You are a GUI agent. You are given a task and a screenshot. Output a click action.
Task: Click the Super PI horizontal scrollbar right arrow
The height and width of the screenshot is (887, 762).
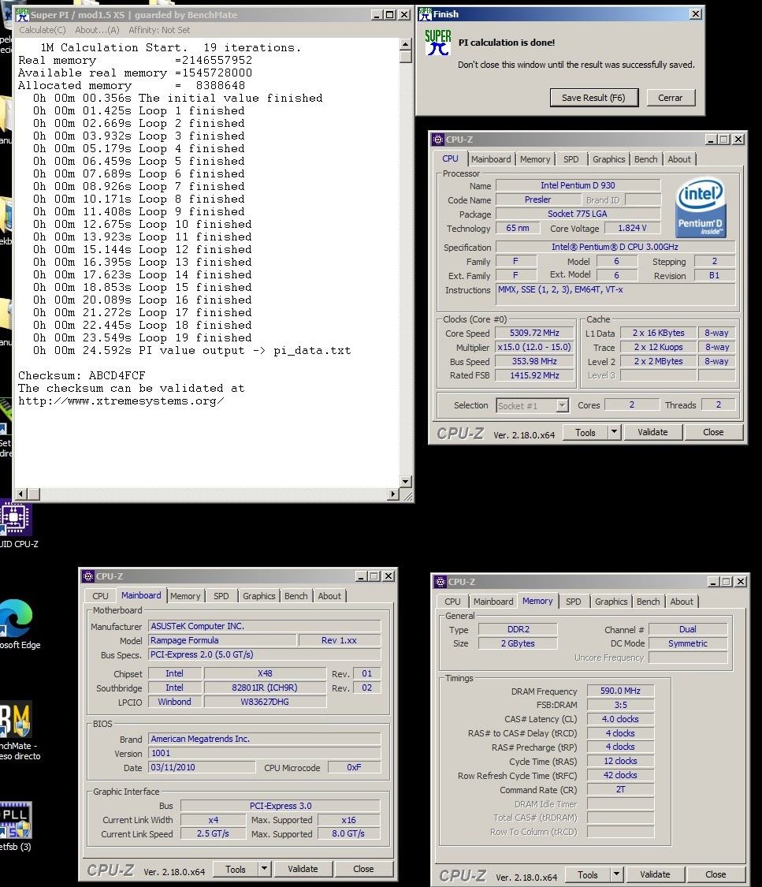pos(393,494)
